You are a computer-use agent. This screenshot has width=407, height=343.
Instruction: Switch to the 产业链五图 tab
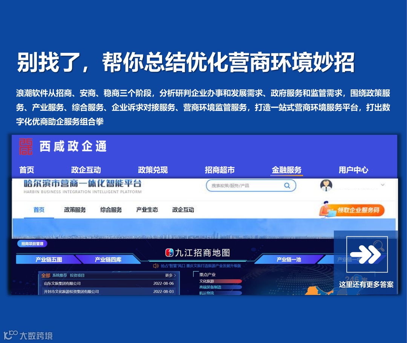pos(49,259)
